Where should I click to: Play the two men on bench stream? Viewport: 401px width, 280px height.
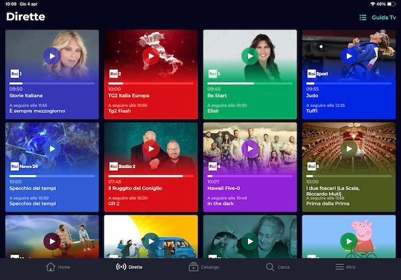point(52,241)
